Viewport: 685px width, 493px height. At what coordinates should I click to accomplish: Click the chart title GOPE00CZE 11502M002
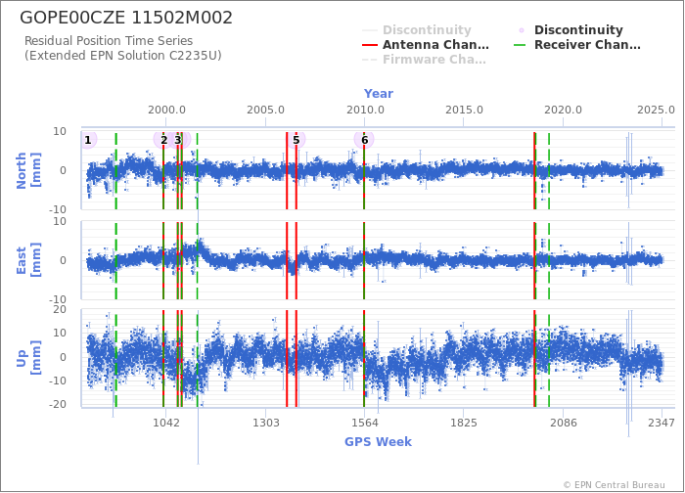pos(126,18)
